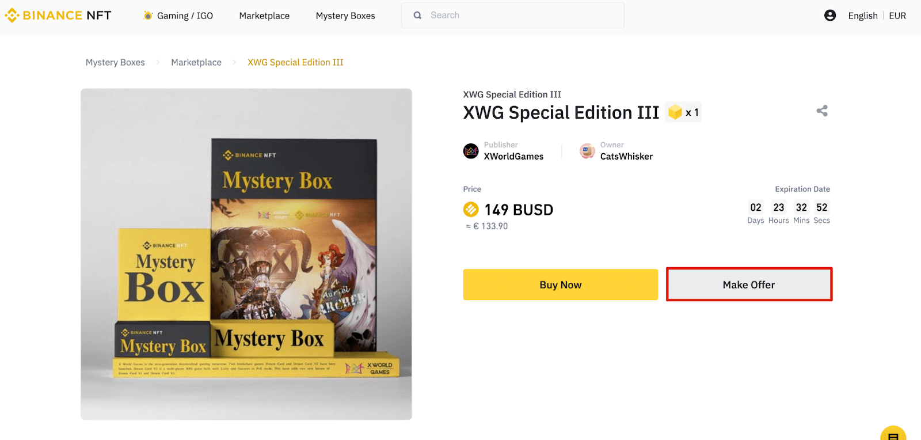Click the Binance NFT logo

click(x=58, y=16)
